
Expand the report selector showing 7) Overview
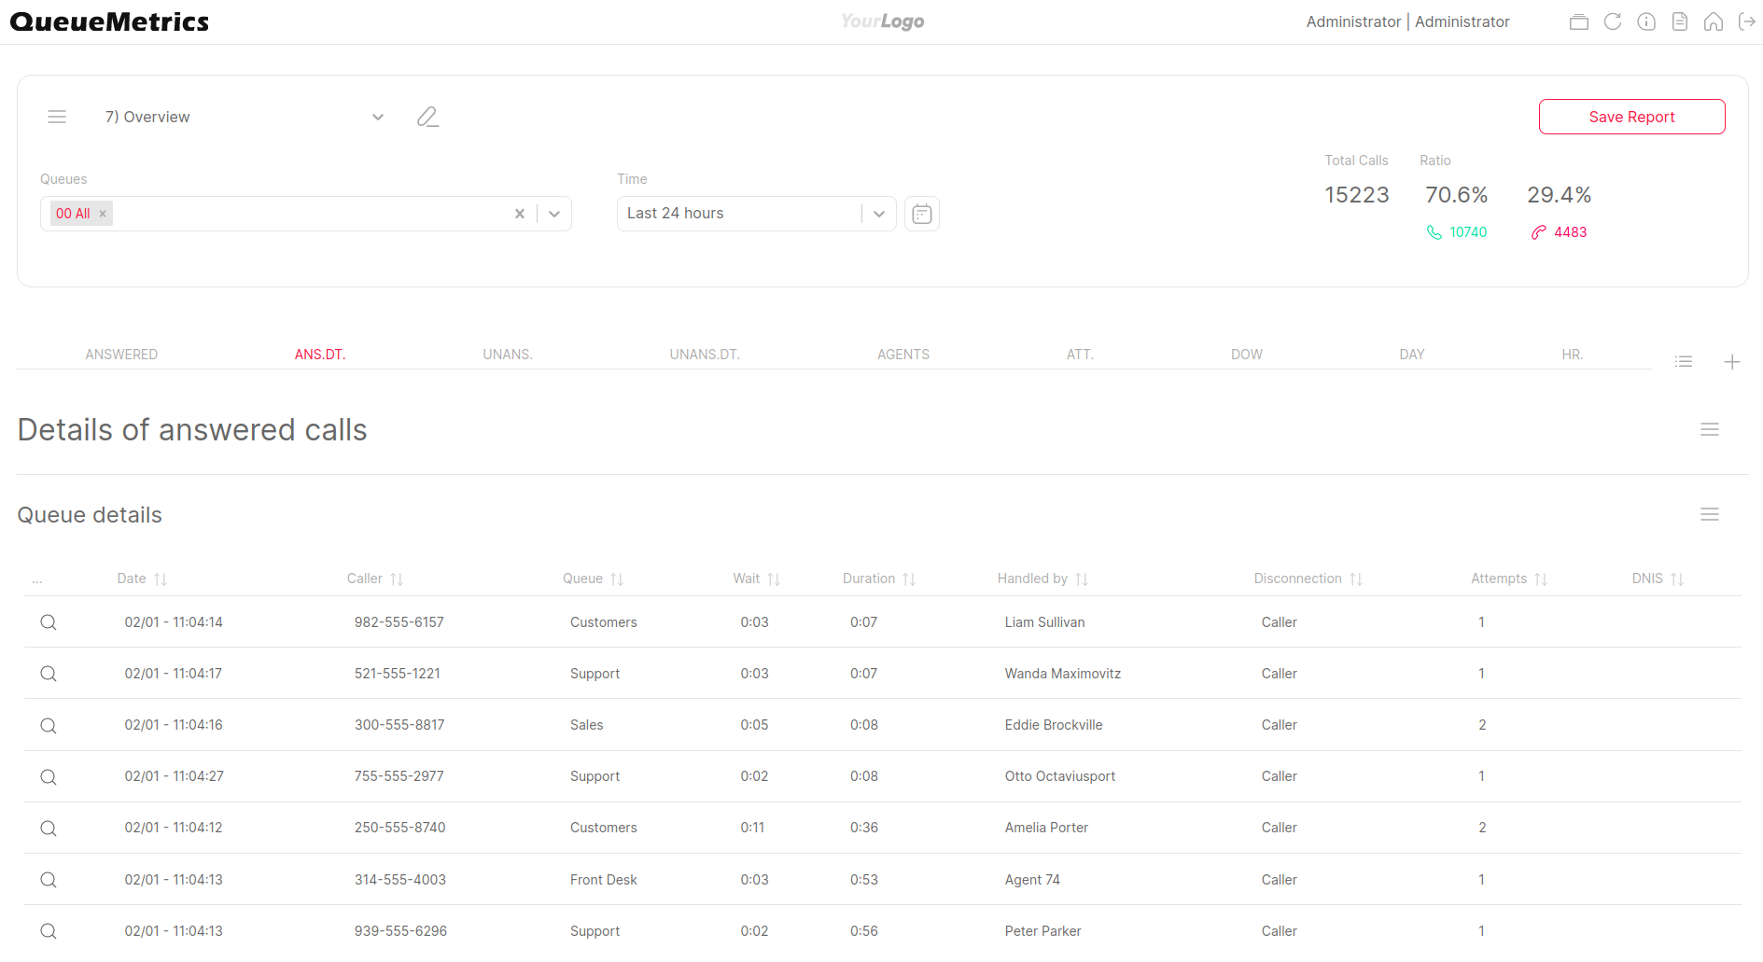pos(378,117)
